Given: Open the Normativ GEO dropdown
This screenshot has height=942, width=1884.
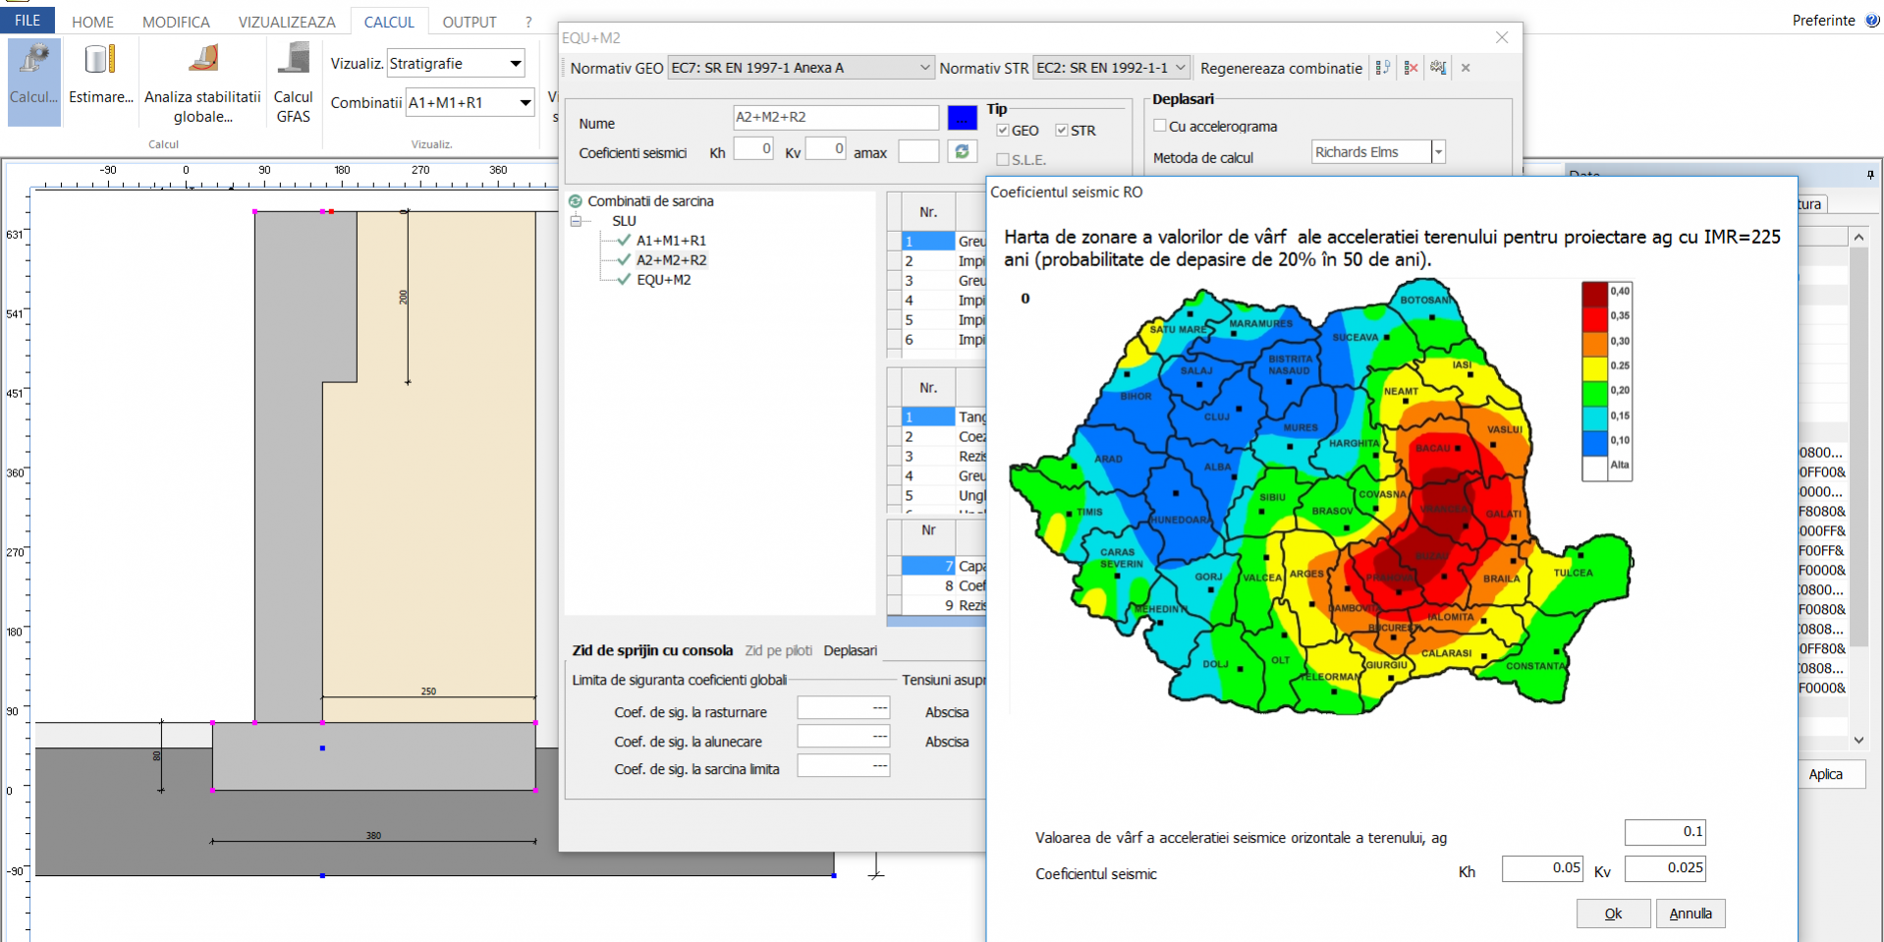Looking at the screenshot, I should [x=921, y=67].
